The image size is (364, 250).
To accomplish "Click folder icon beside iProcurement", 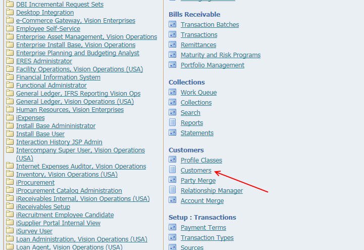I will point(10,182).
